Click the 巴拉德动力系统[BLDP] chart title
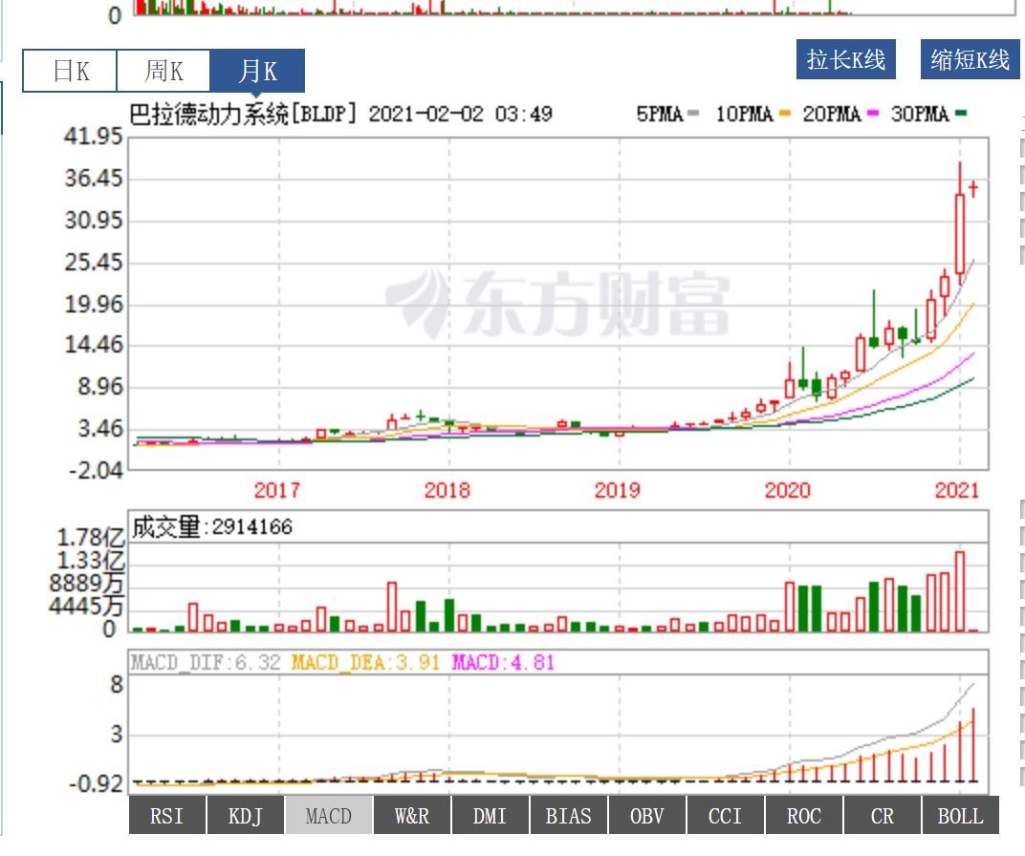The height and width of the screenshot is (856, 1025). click(243, 115)
